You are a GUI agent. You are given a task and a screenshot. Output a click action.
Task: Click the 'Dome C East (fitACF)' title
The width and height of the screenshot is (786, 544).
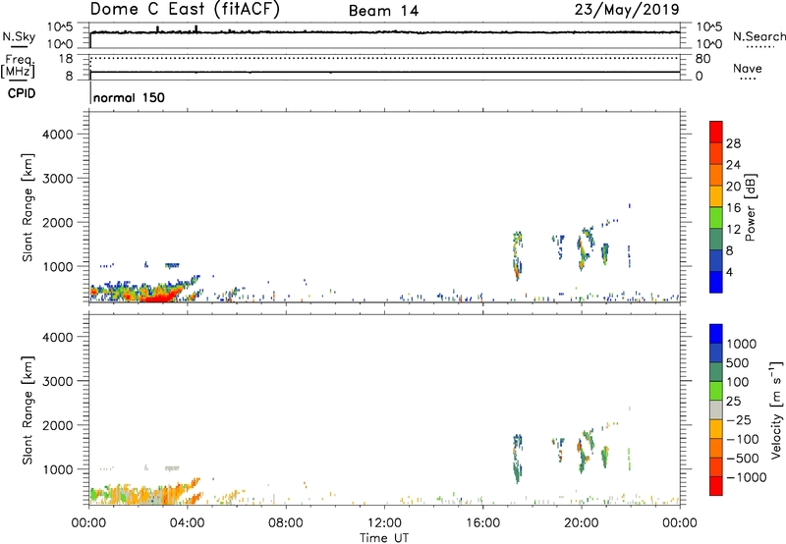(185, 10)
